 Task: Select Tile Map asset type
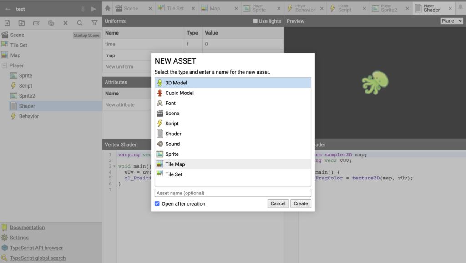233,164
